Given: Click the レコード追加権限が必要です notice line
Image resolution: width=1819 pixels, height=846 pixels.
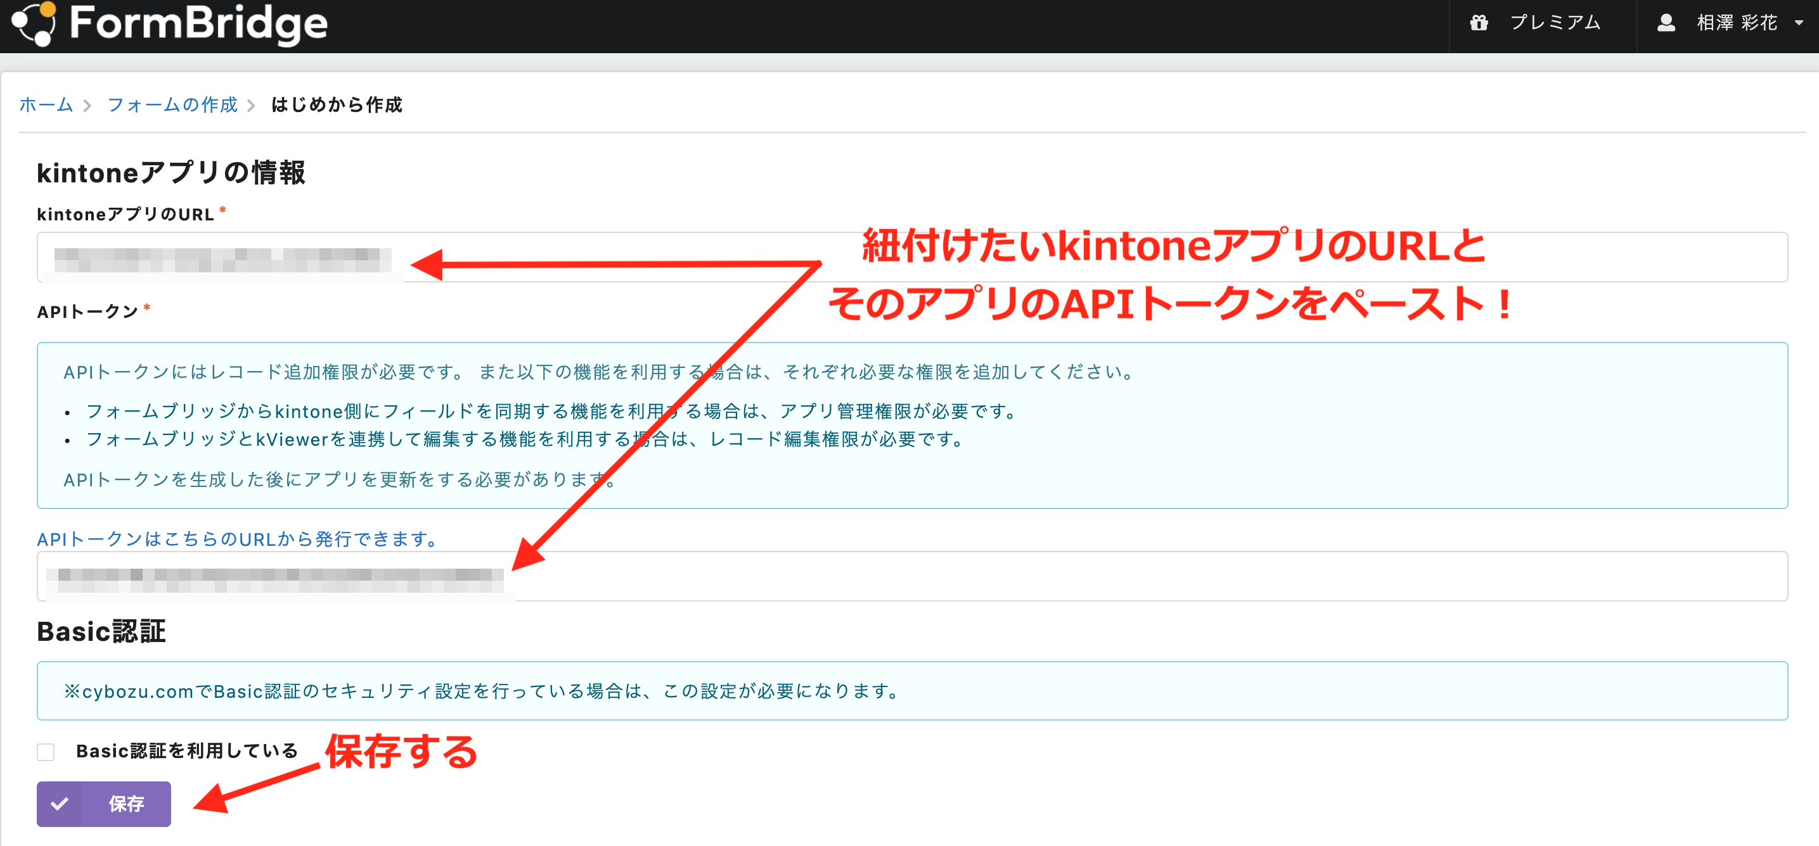Looking at the screenshot, I should [x=599, y=372].
